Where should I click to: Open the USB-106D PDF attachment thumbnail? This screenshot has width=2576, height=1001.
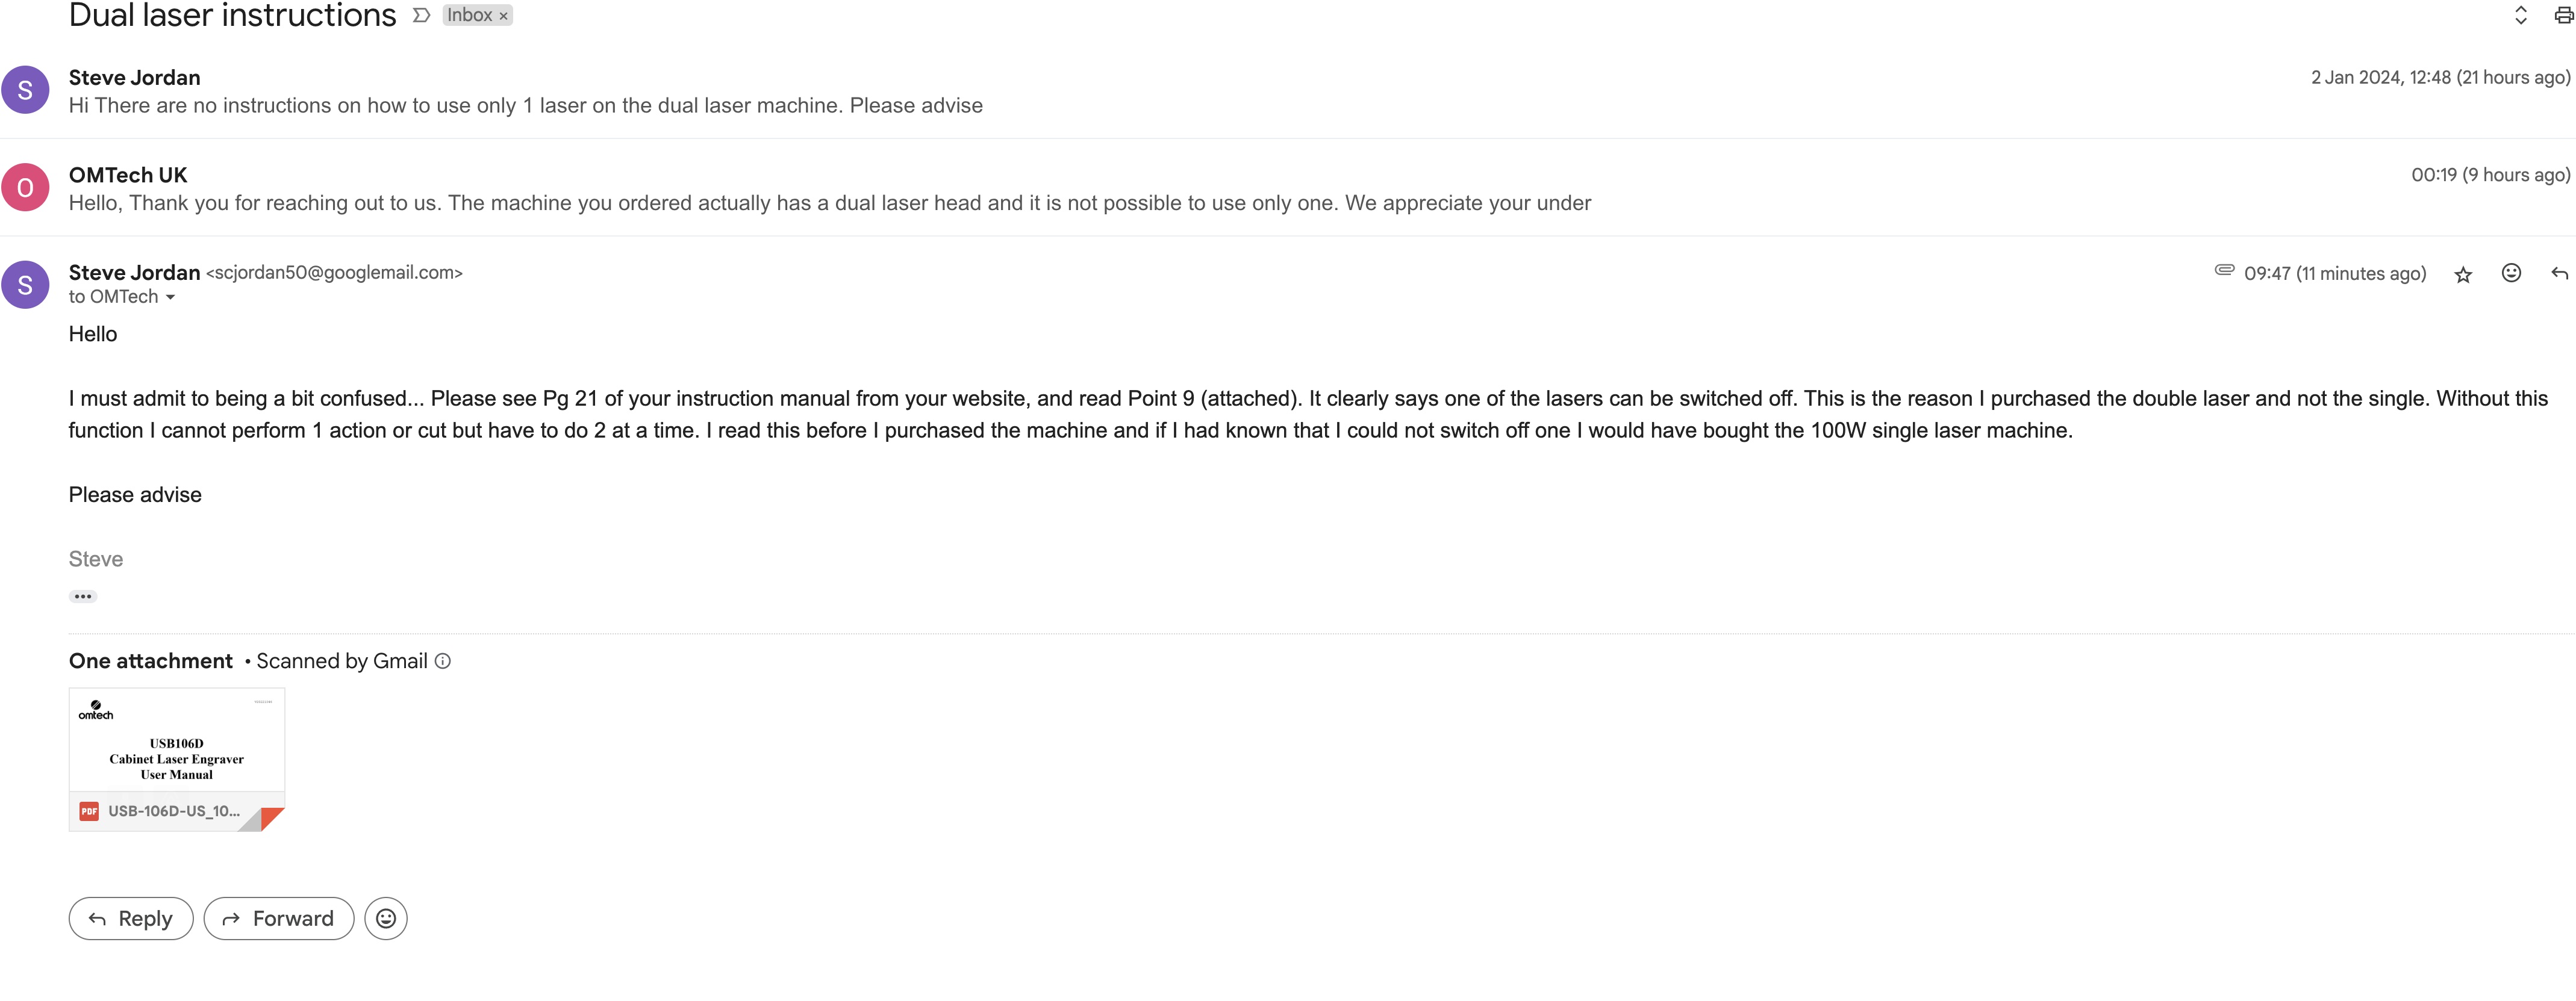177,759
